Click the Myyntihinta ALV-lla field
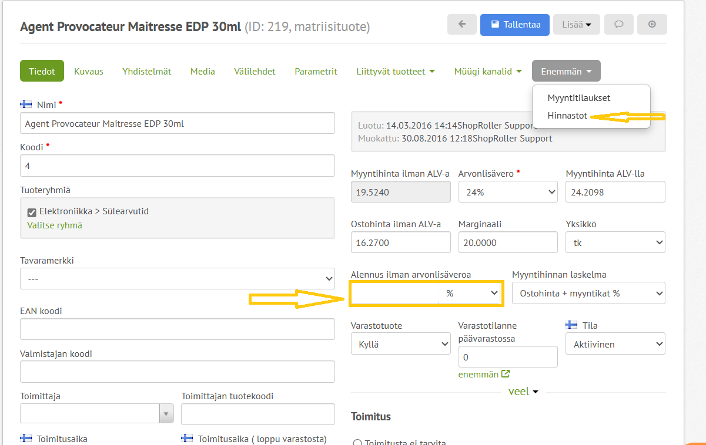This screenshot has height=445, width=706. [615, 192]
